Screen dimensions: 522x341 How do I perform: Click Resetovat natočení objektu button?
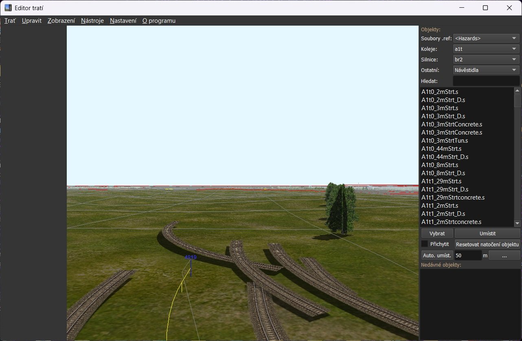487,244
